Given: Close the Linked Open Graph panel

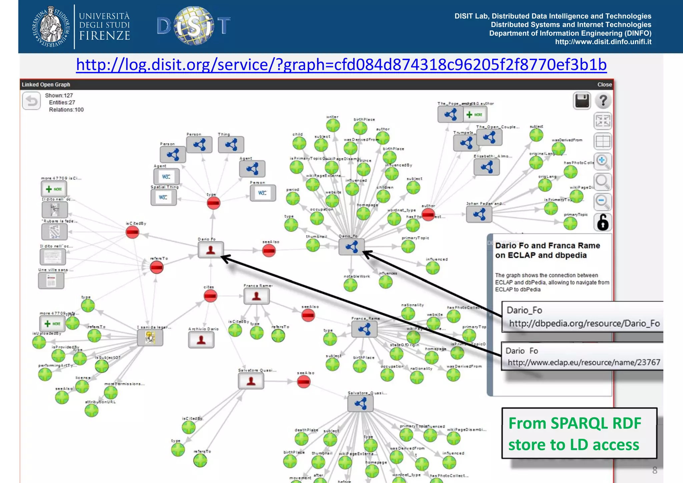Looking at the screenshot, I should 605,85.
